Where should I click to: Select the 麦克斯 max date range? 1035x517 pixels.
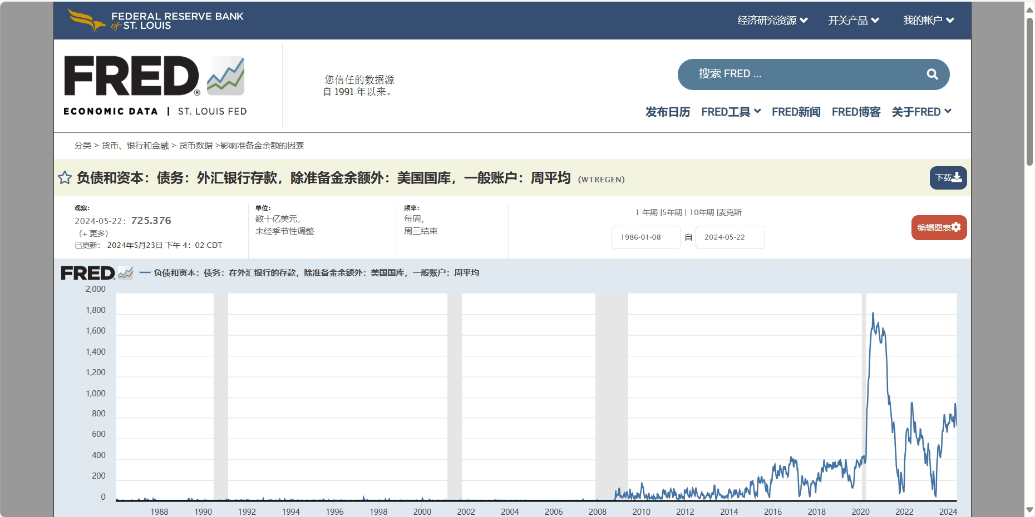point(730,212)
